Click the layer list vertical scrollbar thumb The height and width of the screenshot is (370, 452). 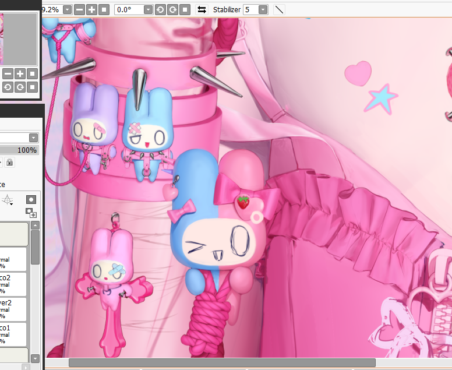[35, 247]
